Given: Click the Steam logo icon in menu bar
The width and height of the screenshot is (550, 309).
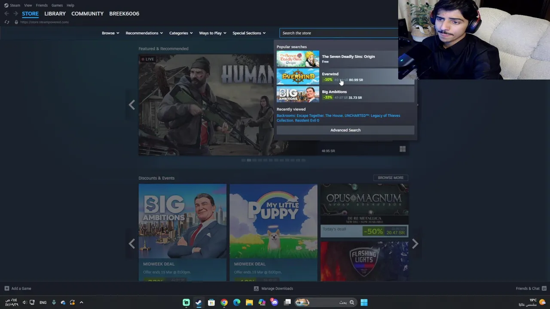Looking at the screenshot, I should tap(6, 5).
